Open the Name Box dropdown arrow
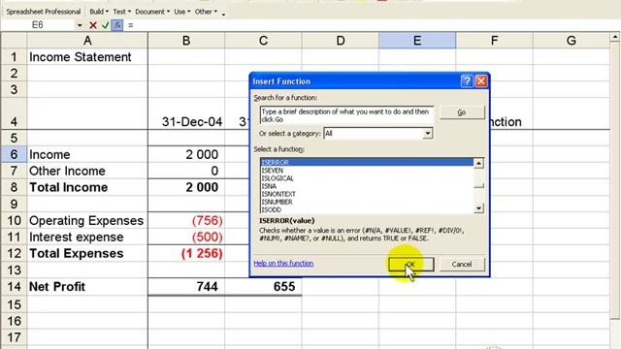This screenshot has width=621, height=349. [x=80, y=25]
